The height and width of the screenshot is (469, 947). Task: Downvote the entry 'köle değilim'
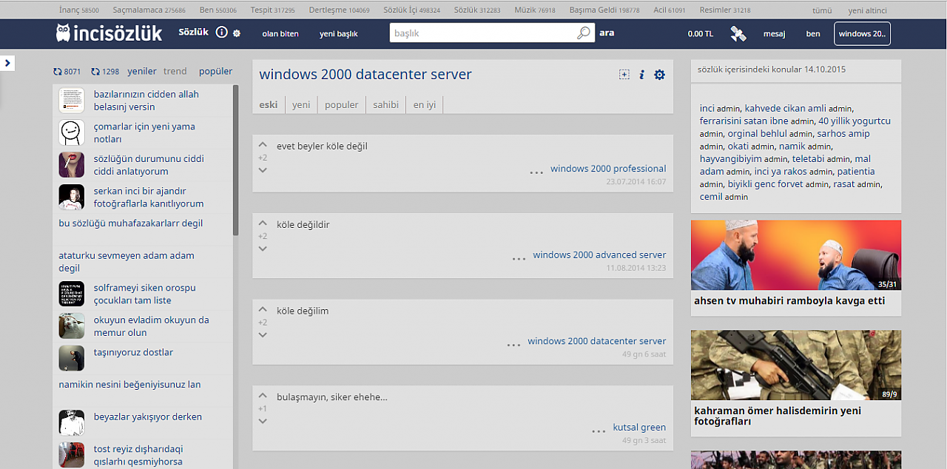click(263, 335)
